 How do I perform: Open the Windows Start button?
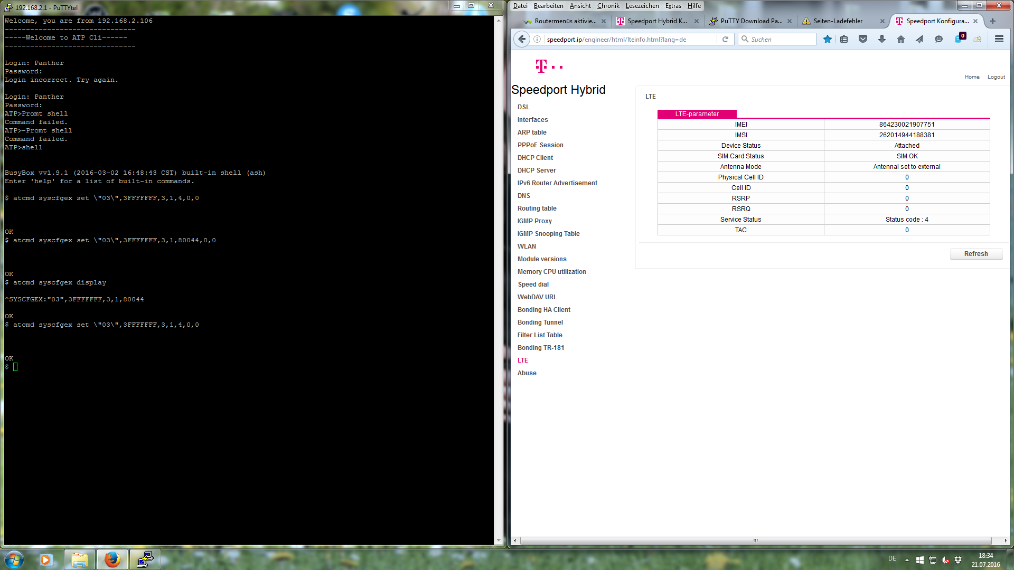(14, 559)
